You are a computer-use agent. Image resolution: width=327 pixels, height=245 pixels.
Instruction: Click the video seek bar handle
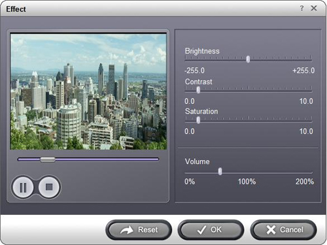(x=48, y=159)
